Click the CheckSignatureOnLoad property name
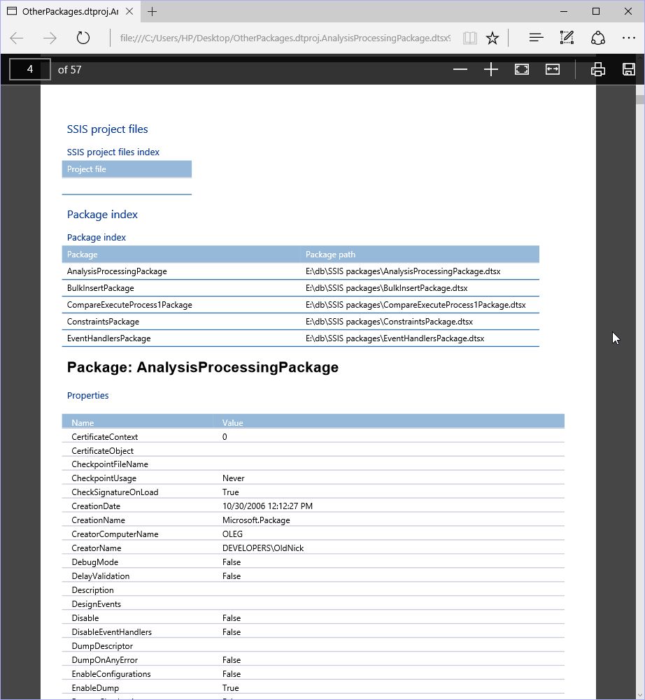The height and width of the screenshot is (700, 645). pos(115,492)
